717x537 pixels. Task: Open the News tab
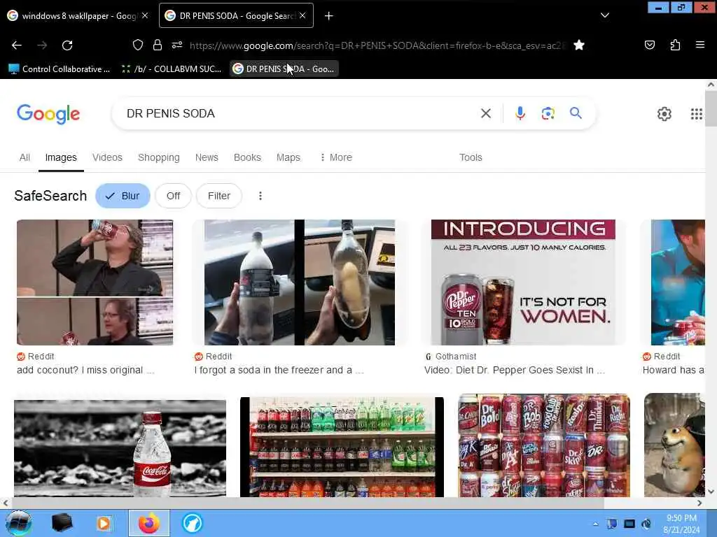point(207,157)
